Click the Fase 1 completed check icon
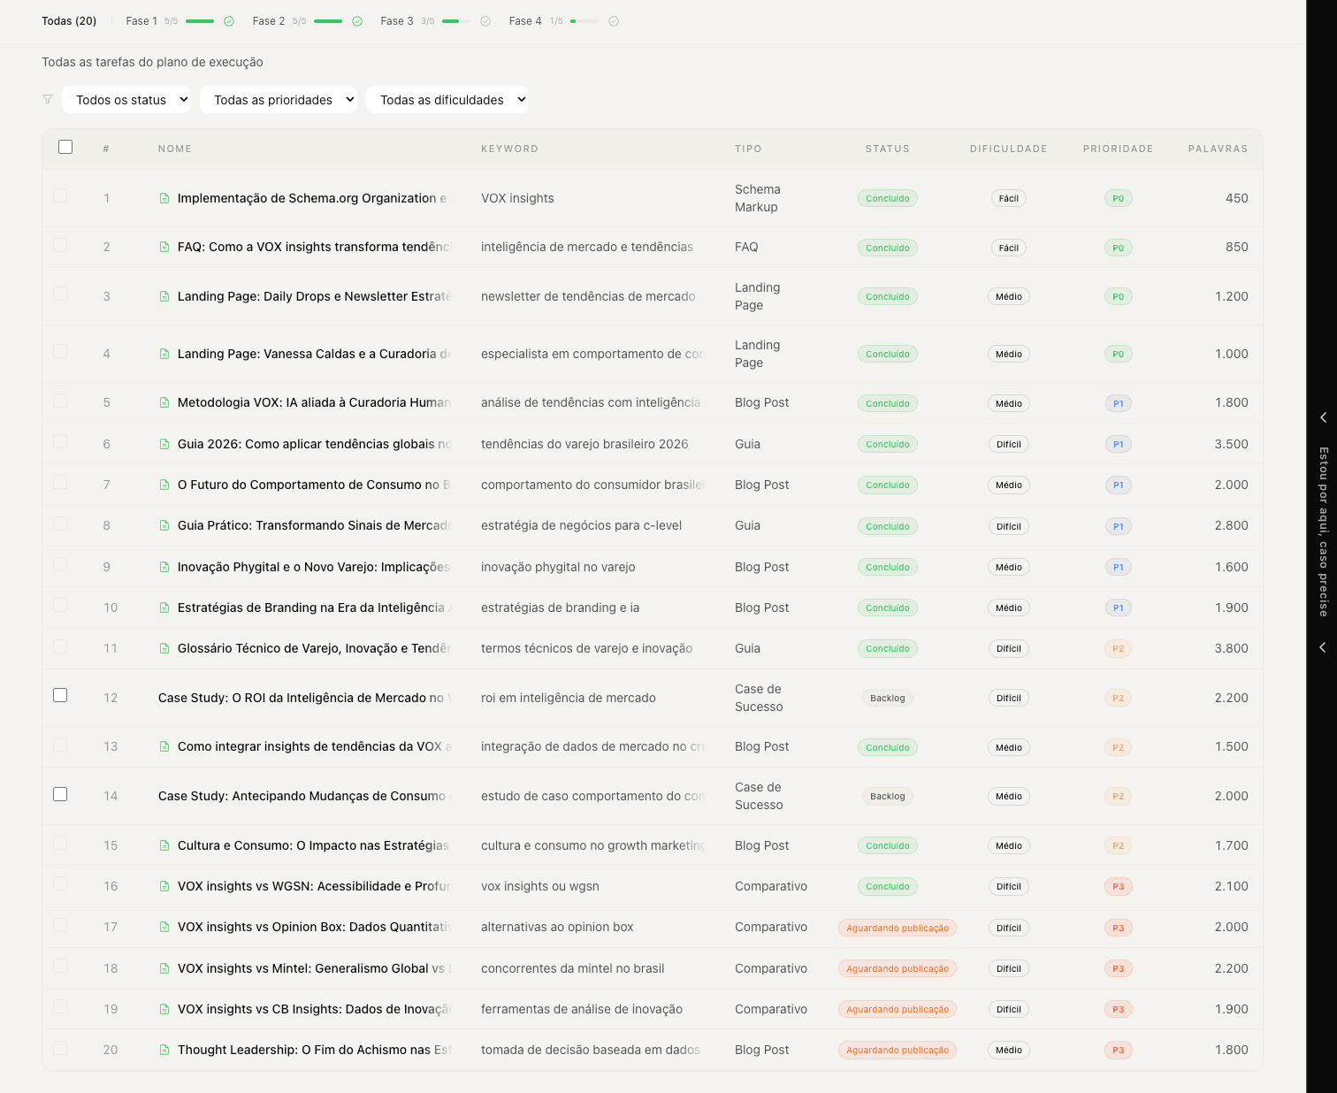The width and height of the screenshot is (1337, 1093). click(x=229, y=21)
